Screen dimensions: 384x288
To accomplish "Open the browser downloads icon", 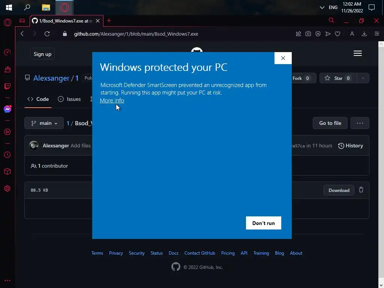I will [364, 34].
